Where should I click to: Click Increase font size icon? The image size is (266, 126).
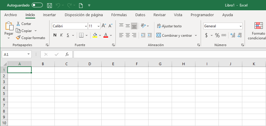[x=104, y=26]
